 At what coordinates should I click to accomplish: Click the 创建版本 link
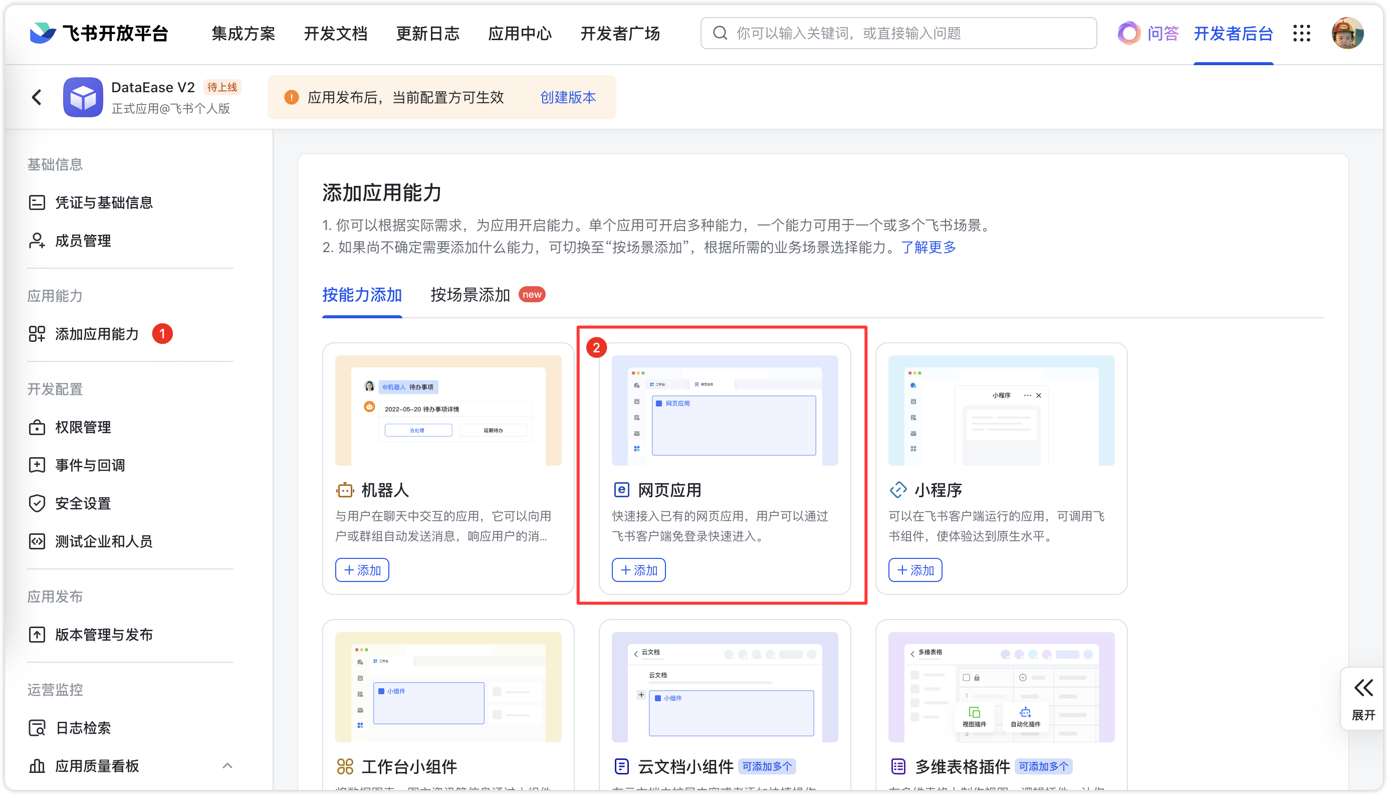tap(568, 98)
